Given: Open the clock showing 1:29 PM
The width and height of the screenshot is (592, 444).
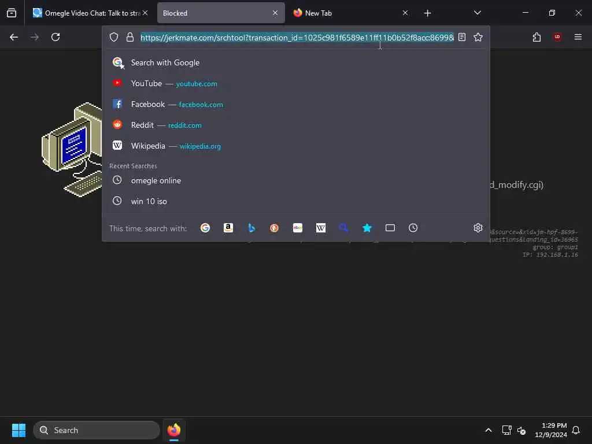Looking at the screenshot, I should point(550,430).
